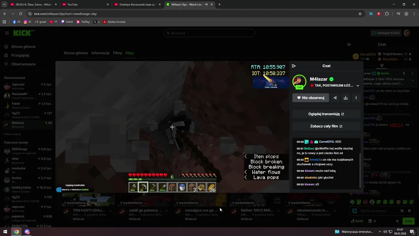Click the clip chat replay scrollbar
The height and width of the screenshot is (236, 419).
360,170
